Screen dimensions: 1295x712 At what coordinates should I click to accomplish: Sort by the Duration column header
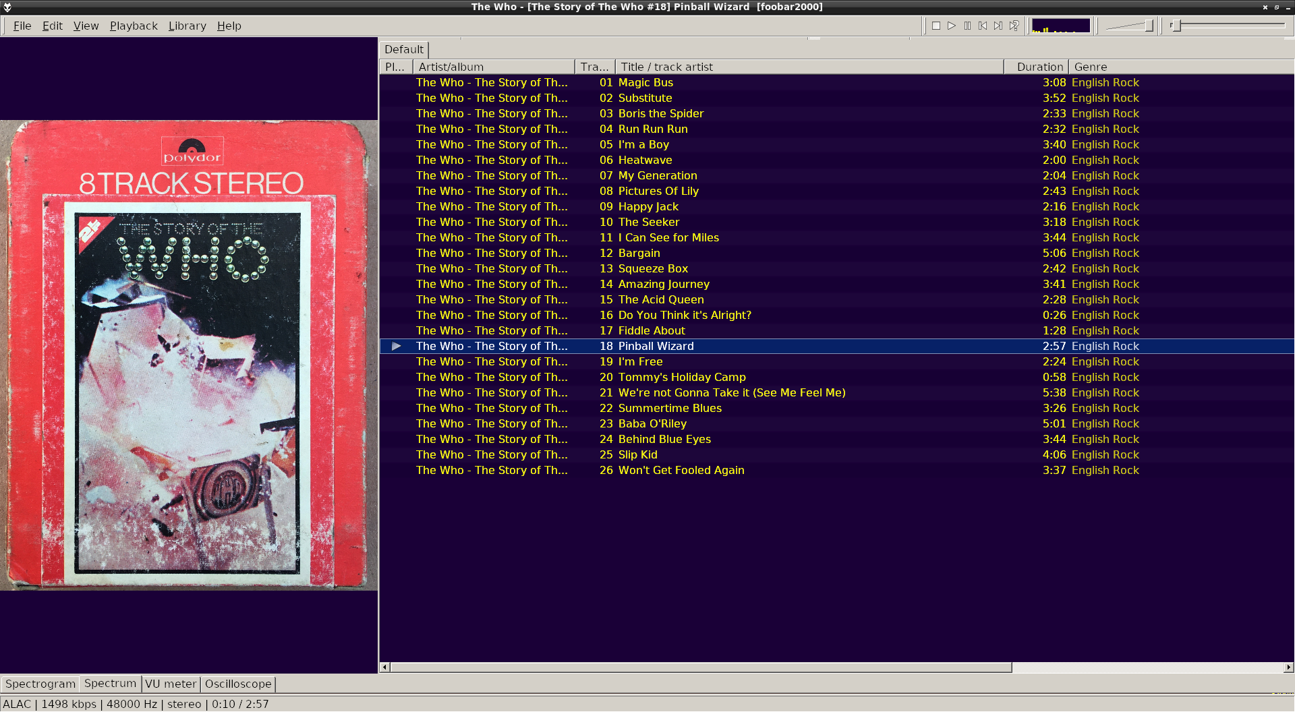tap(1036, 67)
